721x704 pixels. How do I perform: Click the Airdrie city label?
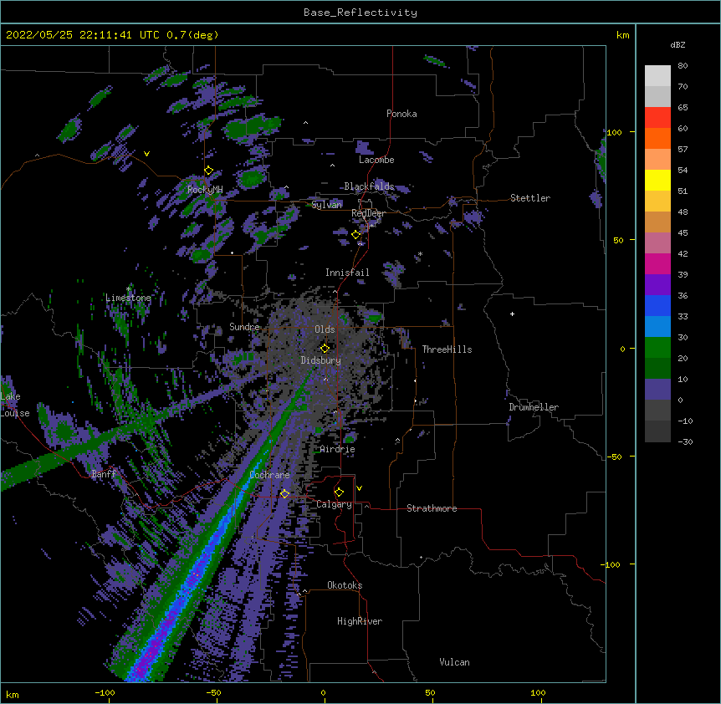(338, 449)
